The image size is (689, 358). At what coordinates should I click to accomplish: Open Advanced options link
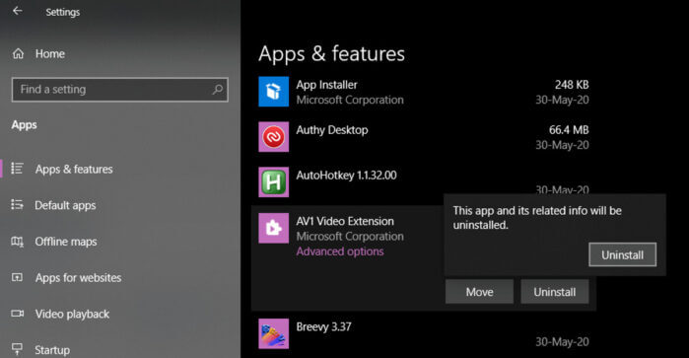340,251
